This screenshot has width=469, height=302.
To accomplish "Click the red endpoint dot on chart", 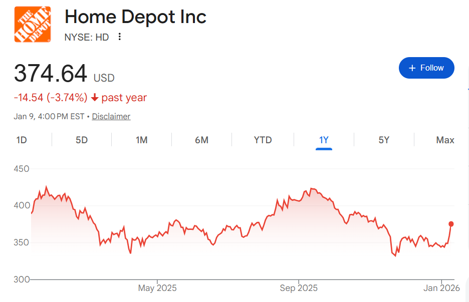I will click(451, 224).
